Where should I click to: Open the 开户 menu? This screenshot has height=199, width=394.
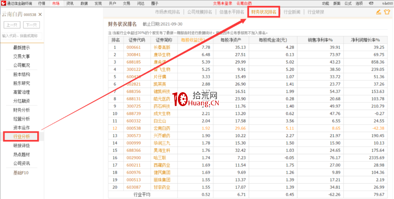point(112,3)
